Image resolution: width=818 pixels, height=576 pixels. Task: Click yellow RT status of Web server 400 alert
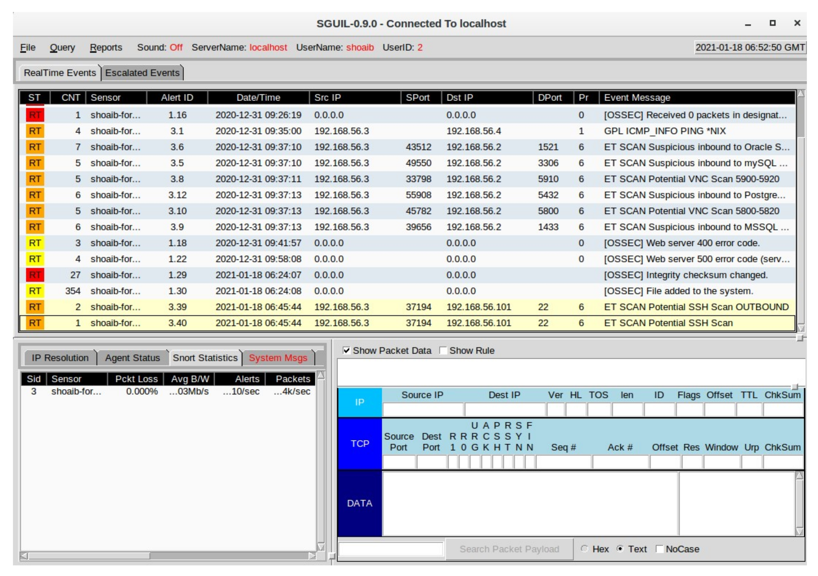(35, 243)
